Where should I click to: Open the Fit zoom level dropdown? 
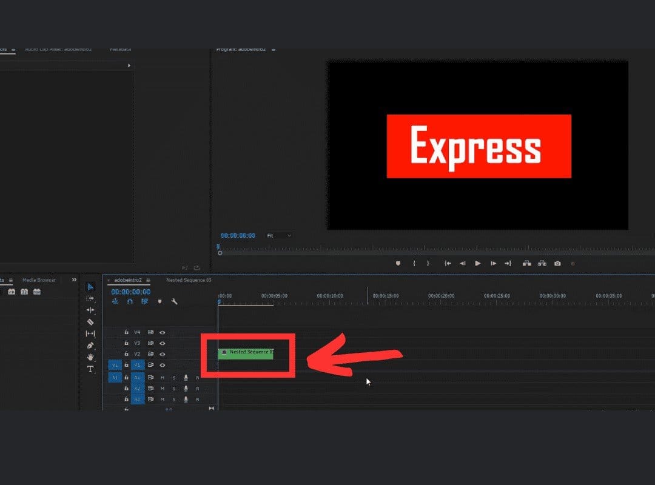click(x=279, y=236)
